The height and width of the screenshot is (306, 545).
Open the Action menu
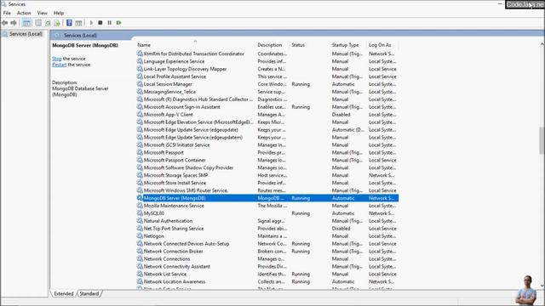click(24, 13)
